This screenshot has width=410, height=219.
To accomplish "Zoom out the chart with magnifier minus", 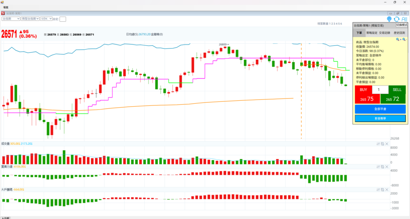I will click(x=404, y=40).
